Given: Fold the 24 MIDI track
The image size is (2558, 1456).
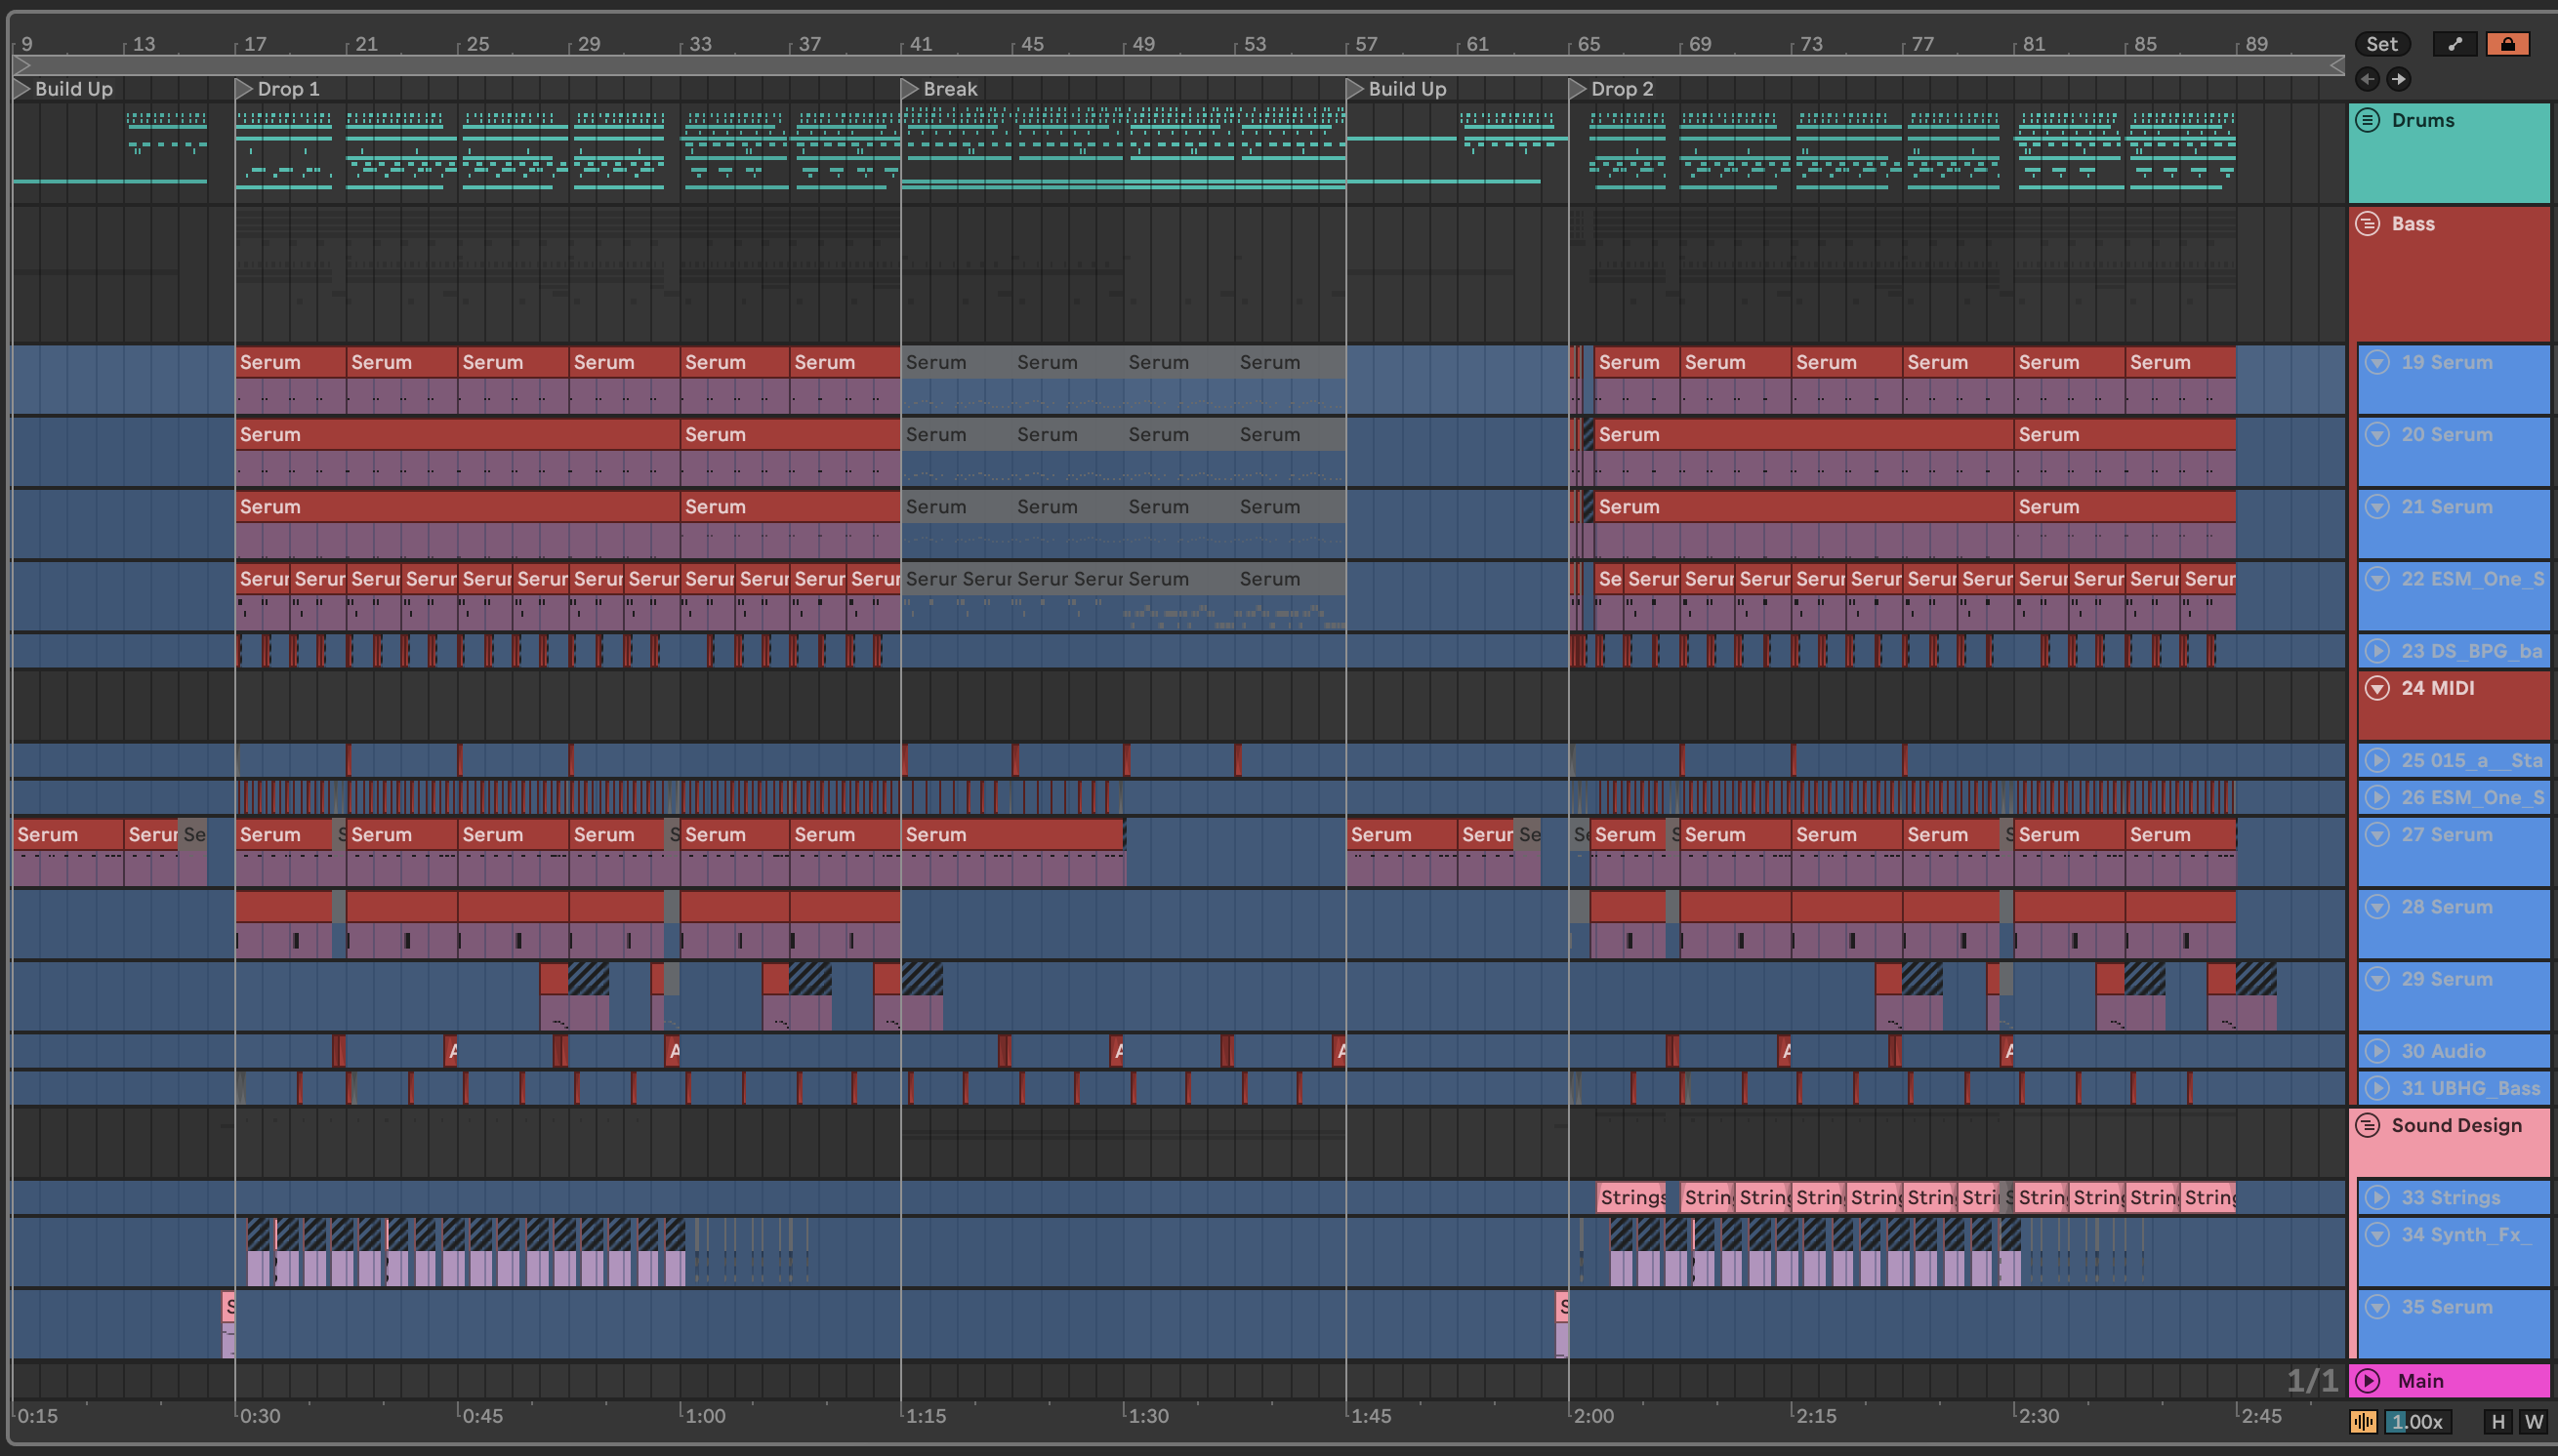Looking at the screenshot, I should (x=2377, y=688).
